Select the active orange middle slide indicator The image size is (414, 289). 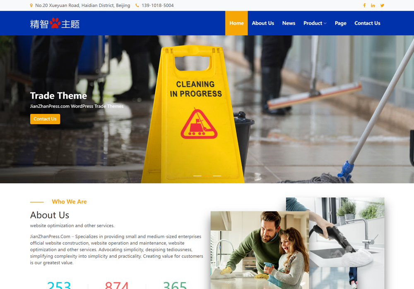[x=207, y=176]
